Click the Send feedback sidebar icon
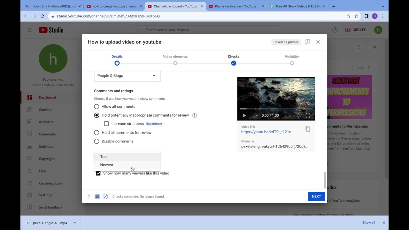Image resolution: width=409 pixels, height=230 pixels. pyautogui.click(x=30, y=207)
